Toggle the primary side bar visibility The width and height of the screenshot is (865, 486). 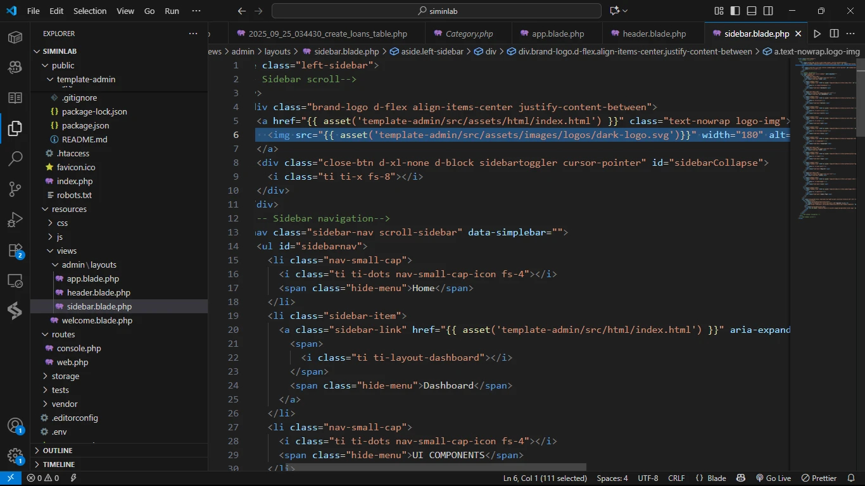(x=735, y=11)
